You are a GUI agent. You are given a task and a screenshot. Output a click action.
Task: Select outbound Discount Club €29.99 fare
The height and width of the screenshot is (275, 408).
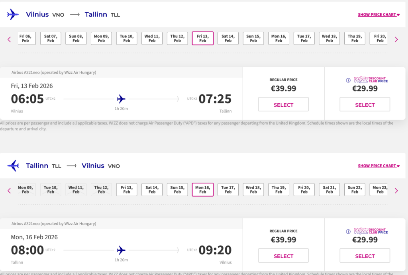[x=365, y=105]
